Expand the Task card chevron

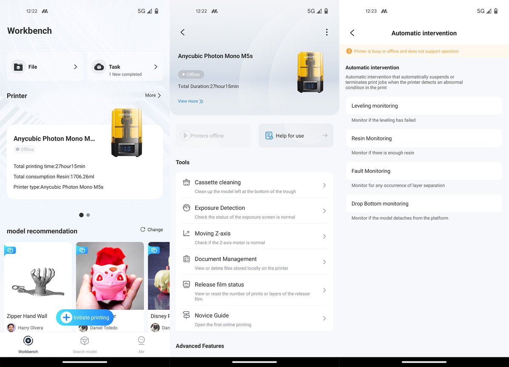[156, 67]
